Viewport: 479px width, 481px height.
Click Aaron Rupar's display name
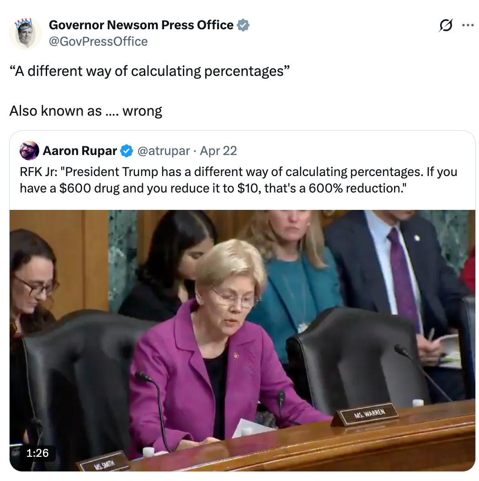click(x=80, y=150)
